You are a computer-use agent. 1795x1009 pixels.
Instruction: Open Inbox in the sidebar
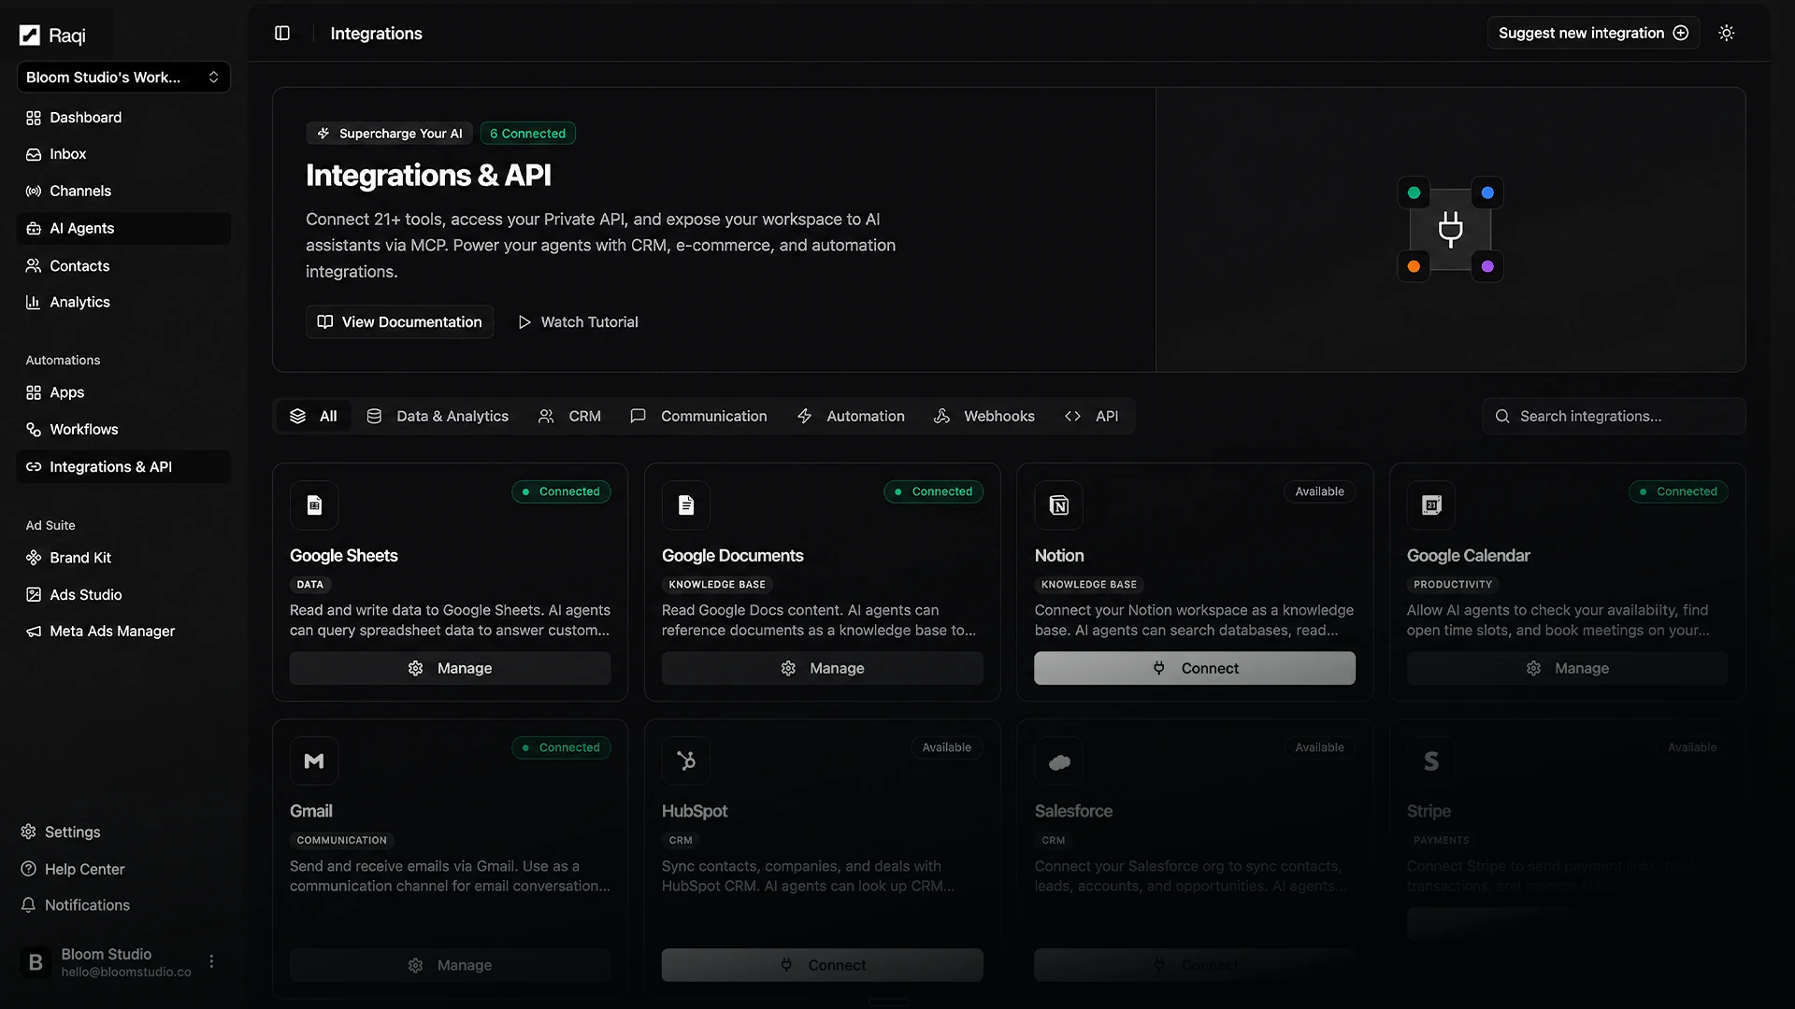tap(123, 154)
